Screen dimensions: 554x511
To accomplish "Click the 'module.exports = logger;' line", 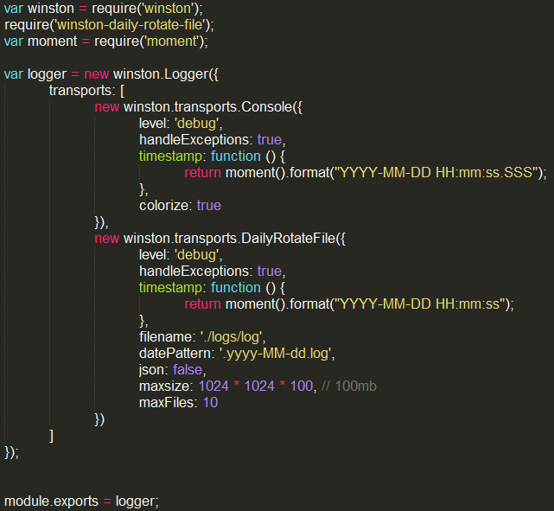I will click(81, 501).
